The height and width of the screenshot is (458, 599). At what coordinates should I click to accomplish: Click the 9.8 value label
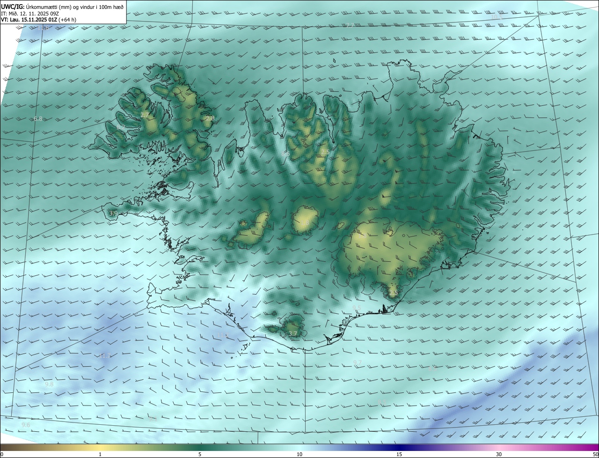click(x=49, y=384)
